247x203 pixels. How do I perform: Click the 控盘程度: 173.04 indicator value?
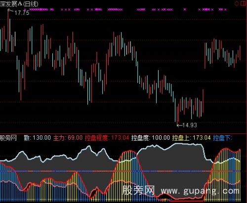pyautogui.click(x=107, y=138)
